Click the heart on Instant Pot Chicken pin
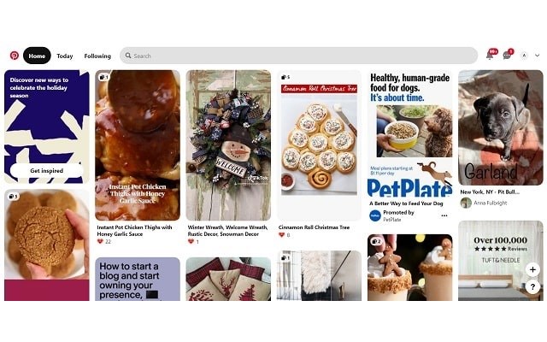This screenshot has width=547, height=342. (x=100, y=241)
